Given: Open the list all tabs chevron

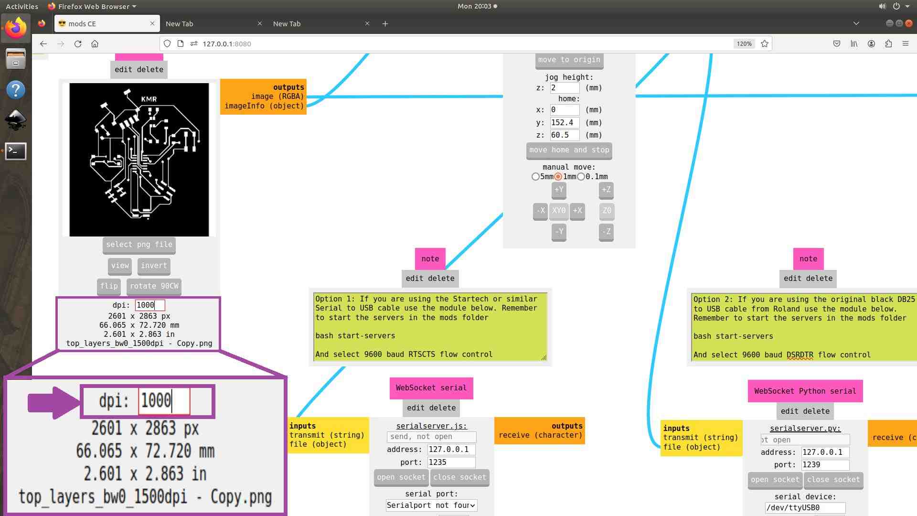Looking at the screenshot, I should tap(856, 23).
